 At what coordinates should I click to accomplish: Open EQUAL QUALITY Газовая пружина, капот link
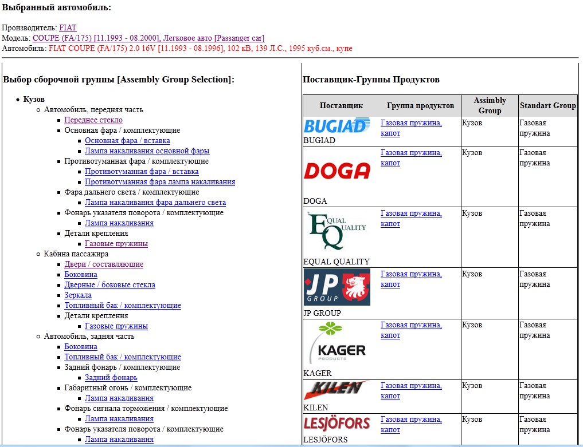411,219
